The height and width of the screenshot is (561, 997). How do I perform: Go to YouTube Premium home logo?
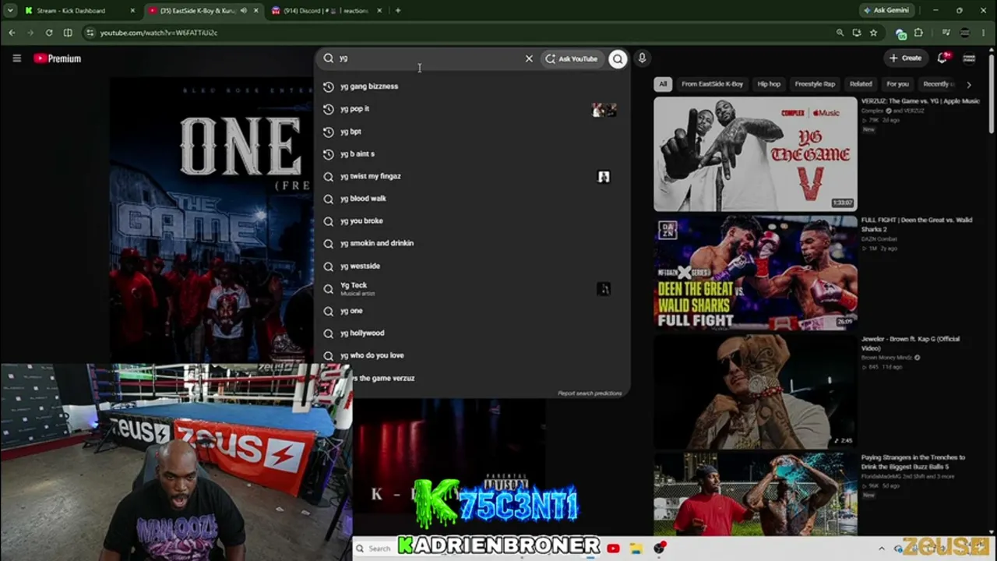[57, 58]
